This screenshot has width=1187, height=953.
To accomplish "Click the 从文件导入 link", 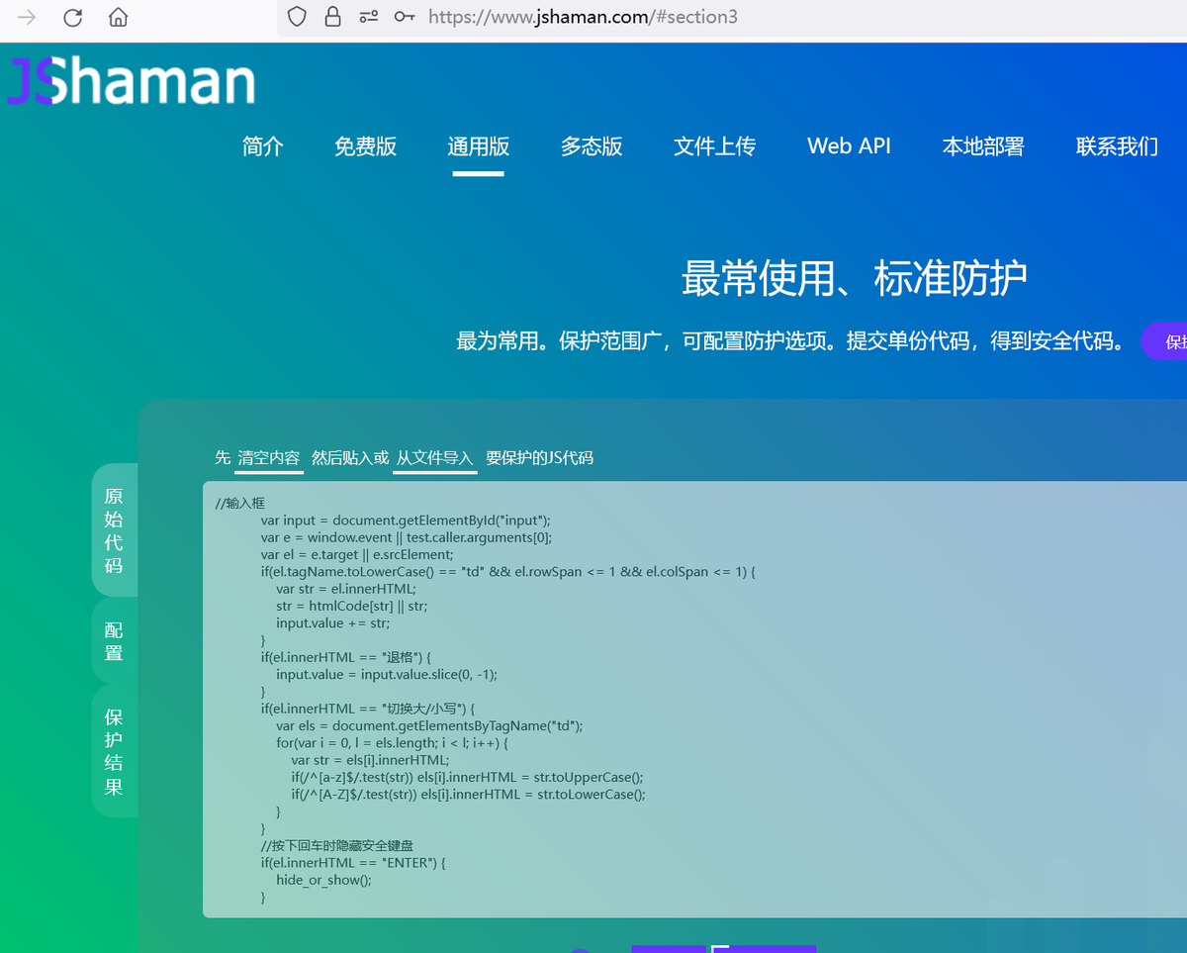I will coord(435,458).
